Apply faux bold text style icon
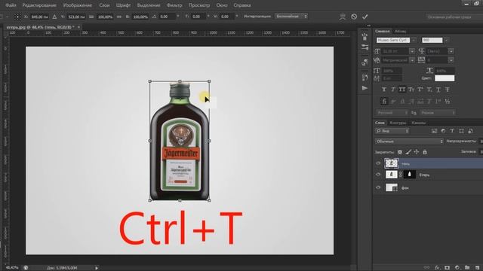Screen dimensions: 483x271 click(384, 90)
